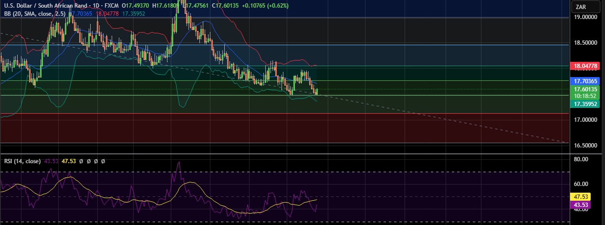The height and width of the screenshot is (225, 605).
Task: Open the ZAR currency selector
Action: (x=586, y=7)
